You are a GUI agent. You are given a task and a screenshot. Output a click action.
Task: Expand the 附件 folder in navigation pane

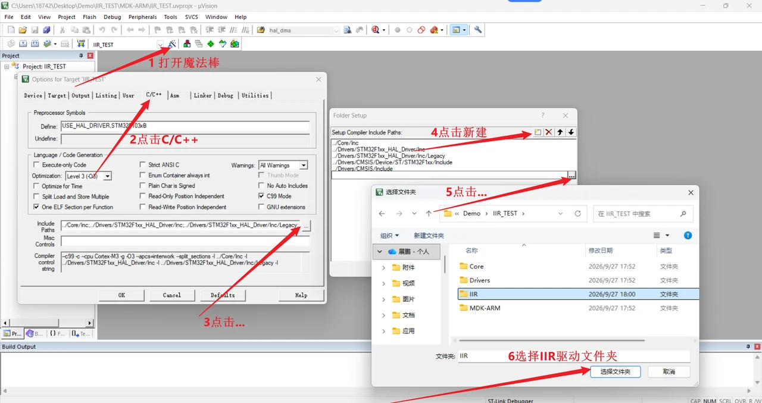pyautogui.click(x=383, y=268)
